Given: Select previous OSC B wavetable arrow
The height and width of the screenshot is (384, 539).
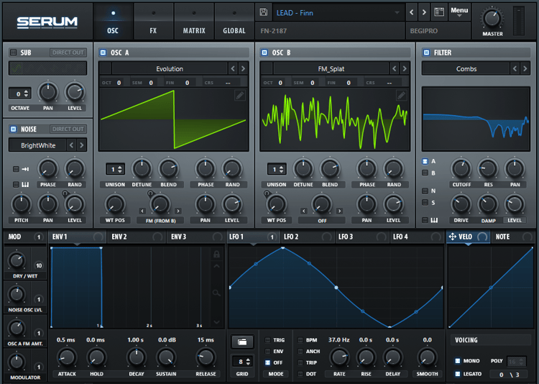Looking at the screenshot, I should pyautogui.click(x=395, y=68).
